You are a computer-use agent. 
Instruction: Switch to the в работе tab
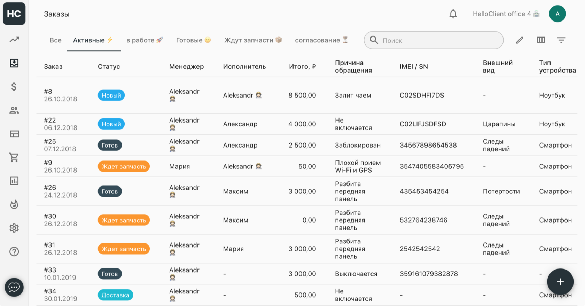coord(145,40)
